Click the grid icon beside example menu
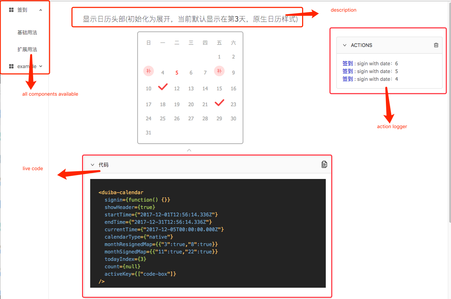451x299 pixels. pyautogui.click(x=11, y=66)
